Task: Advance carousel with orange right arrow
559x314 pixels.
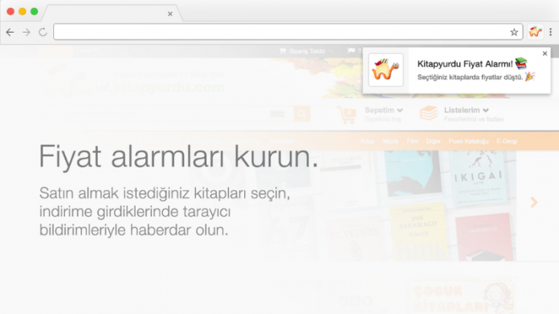Action: pos(533,203)
